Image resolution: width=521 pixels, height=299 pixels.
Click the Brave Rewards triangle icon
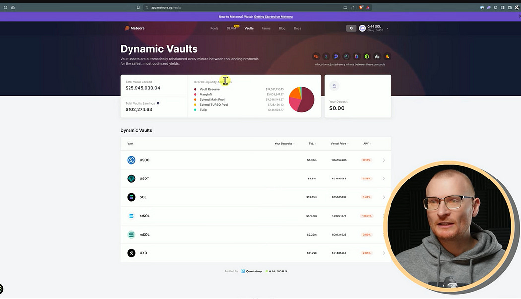pos(368,7)
